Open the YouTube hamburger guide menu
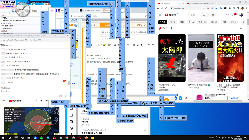This screenshot has width=249, height=140. coord(160,15)
